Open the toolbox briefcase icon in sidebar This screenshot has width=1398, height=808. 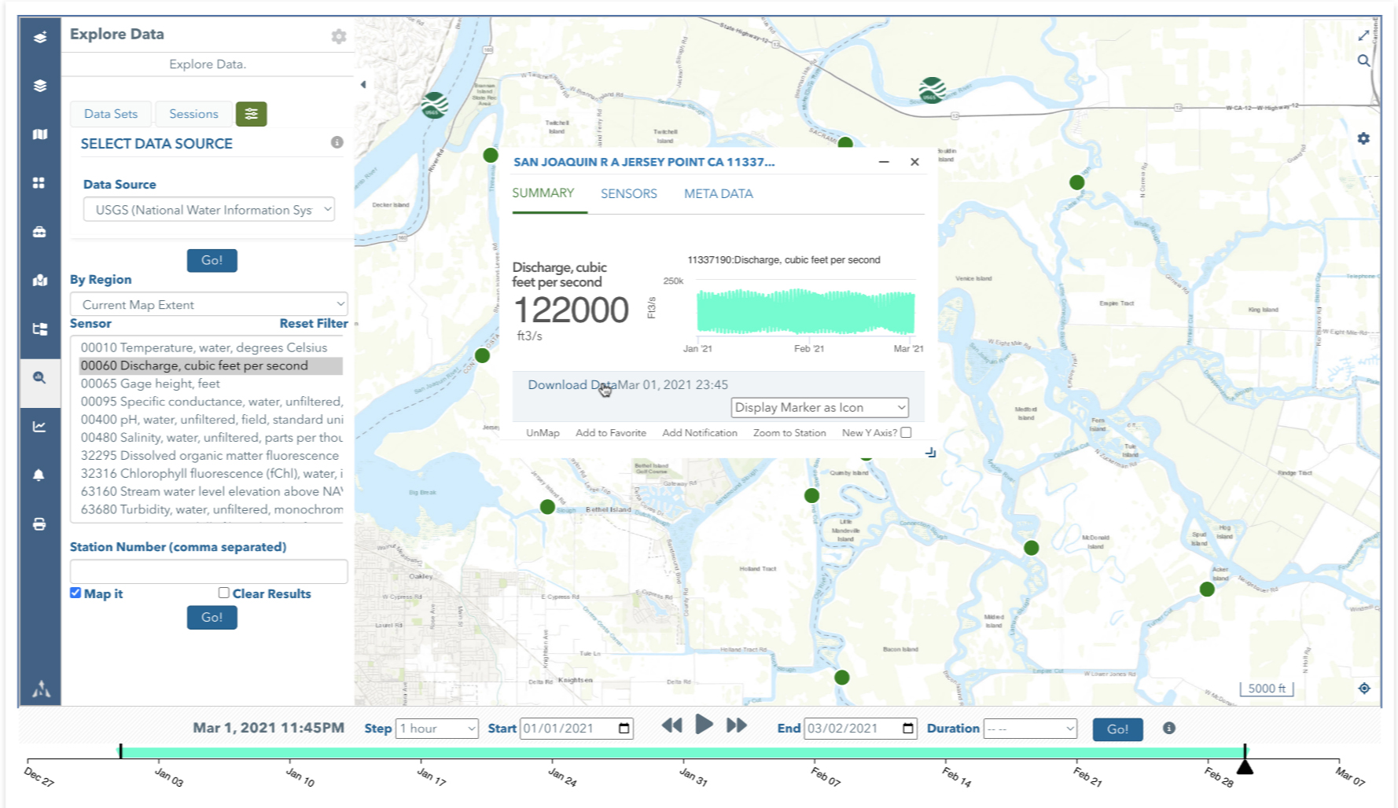click(x=39, y=232)
